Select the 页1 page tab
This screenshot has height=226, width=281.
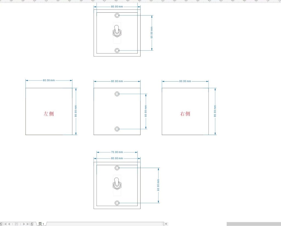[41, 224]
